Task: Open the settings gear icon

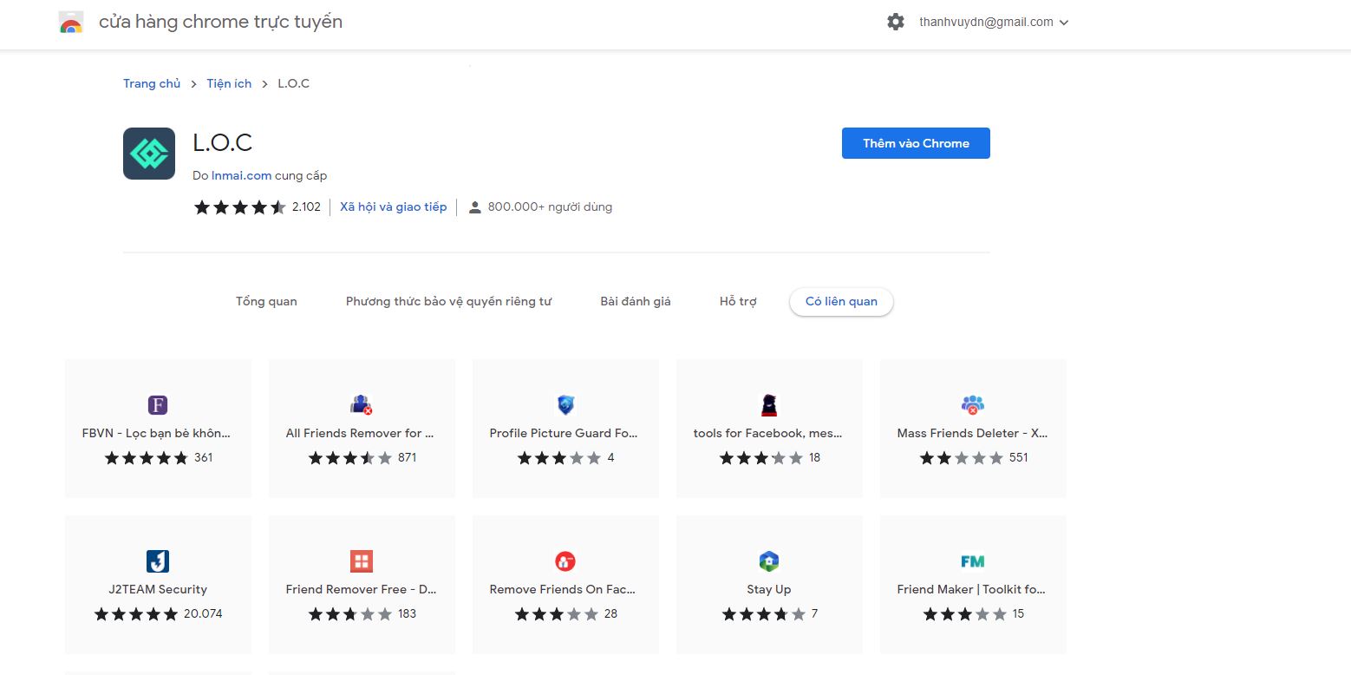Action: [x=896, y=22]
